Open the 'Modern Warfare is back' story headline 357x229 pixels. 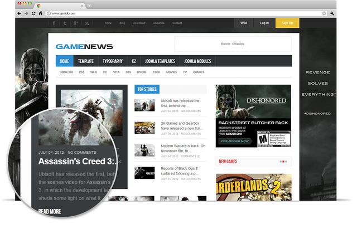click(x=183, y=148)
